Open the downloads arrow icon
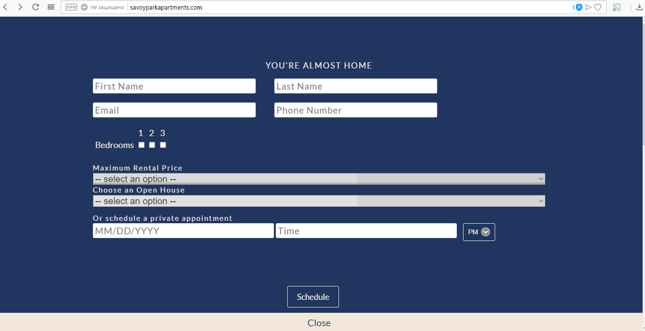Screen dimensions: 645x331 [x=640, y=7]
